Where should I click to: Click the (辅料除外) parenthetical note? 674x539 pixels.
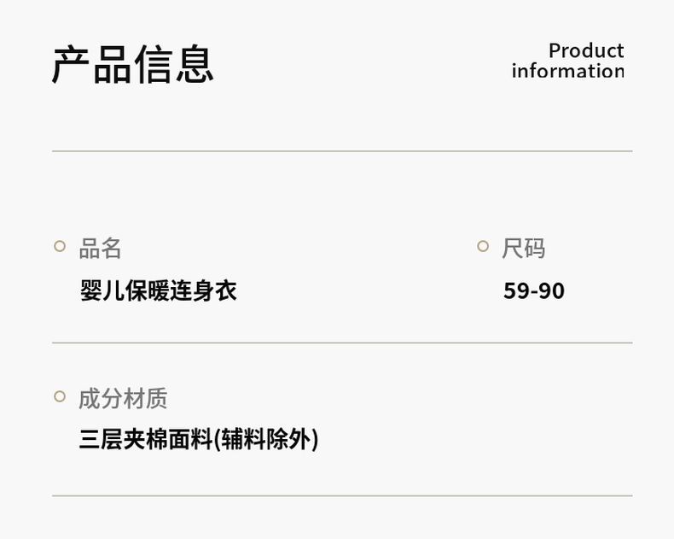(265, 440)
